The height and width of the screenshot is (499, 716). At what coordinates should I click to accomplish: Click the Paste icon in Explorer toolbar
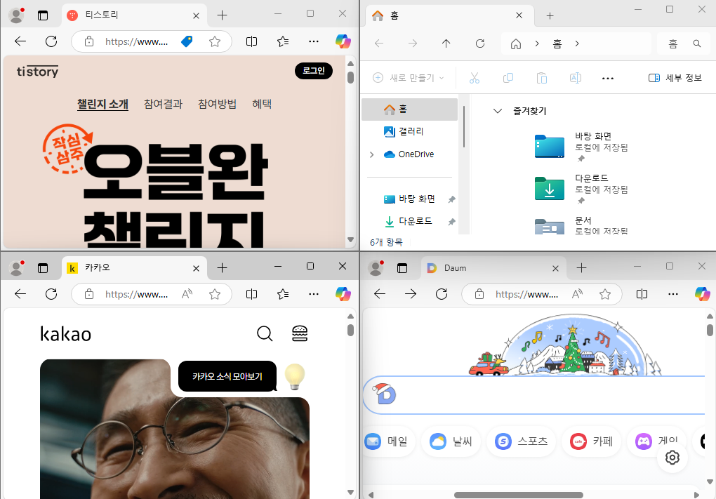(x=542, y=78)
